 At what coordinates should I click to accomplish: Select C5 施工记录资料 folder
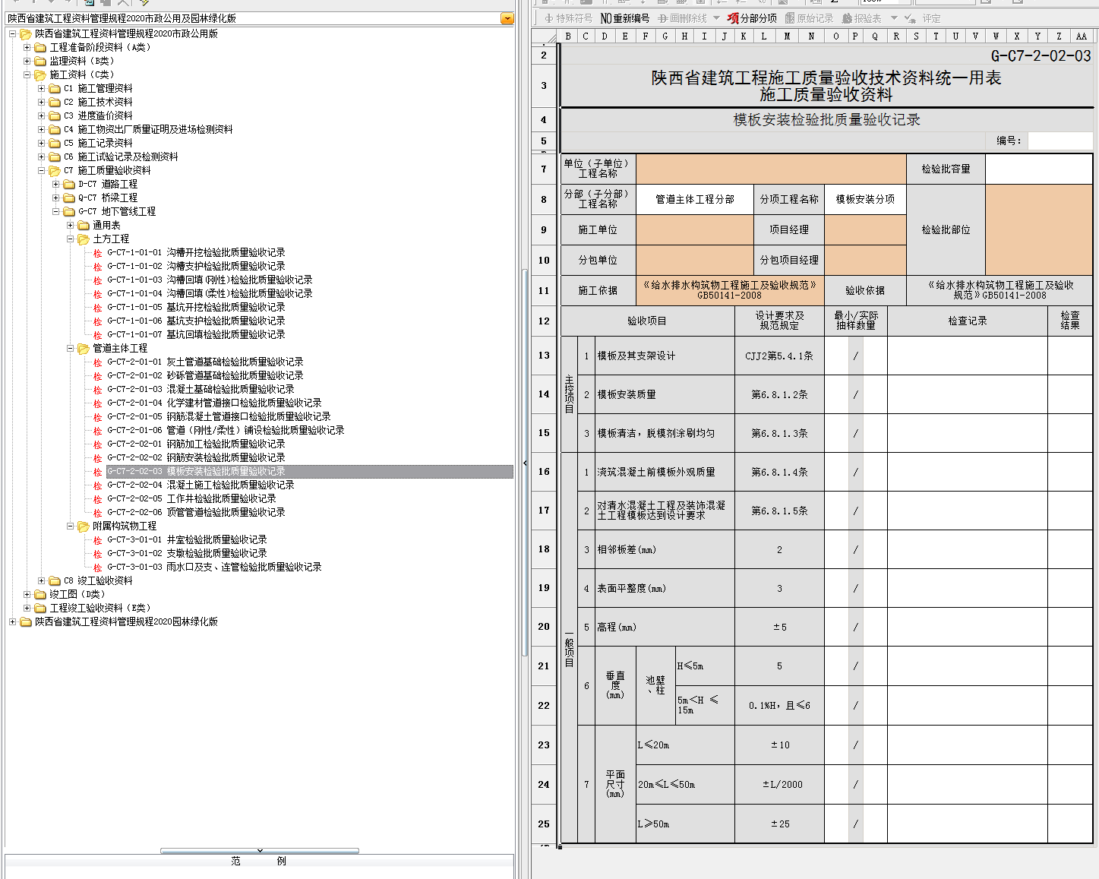point(98,143)
